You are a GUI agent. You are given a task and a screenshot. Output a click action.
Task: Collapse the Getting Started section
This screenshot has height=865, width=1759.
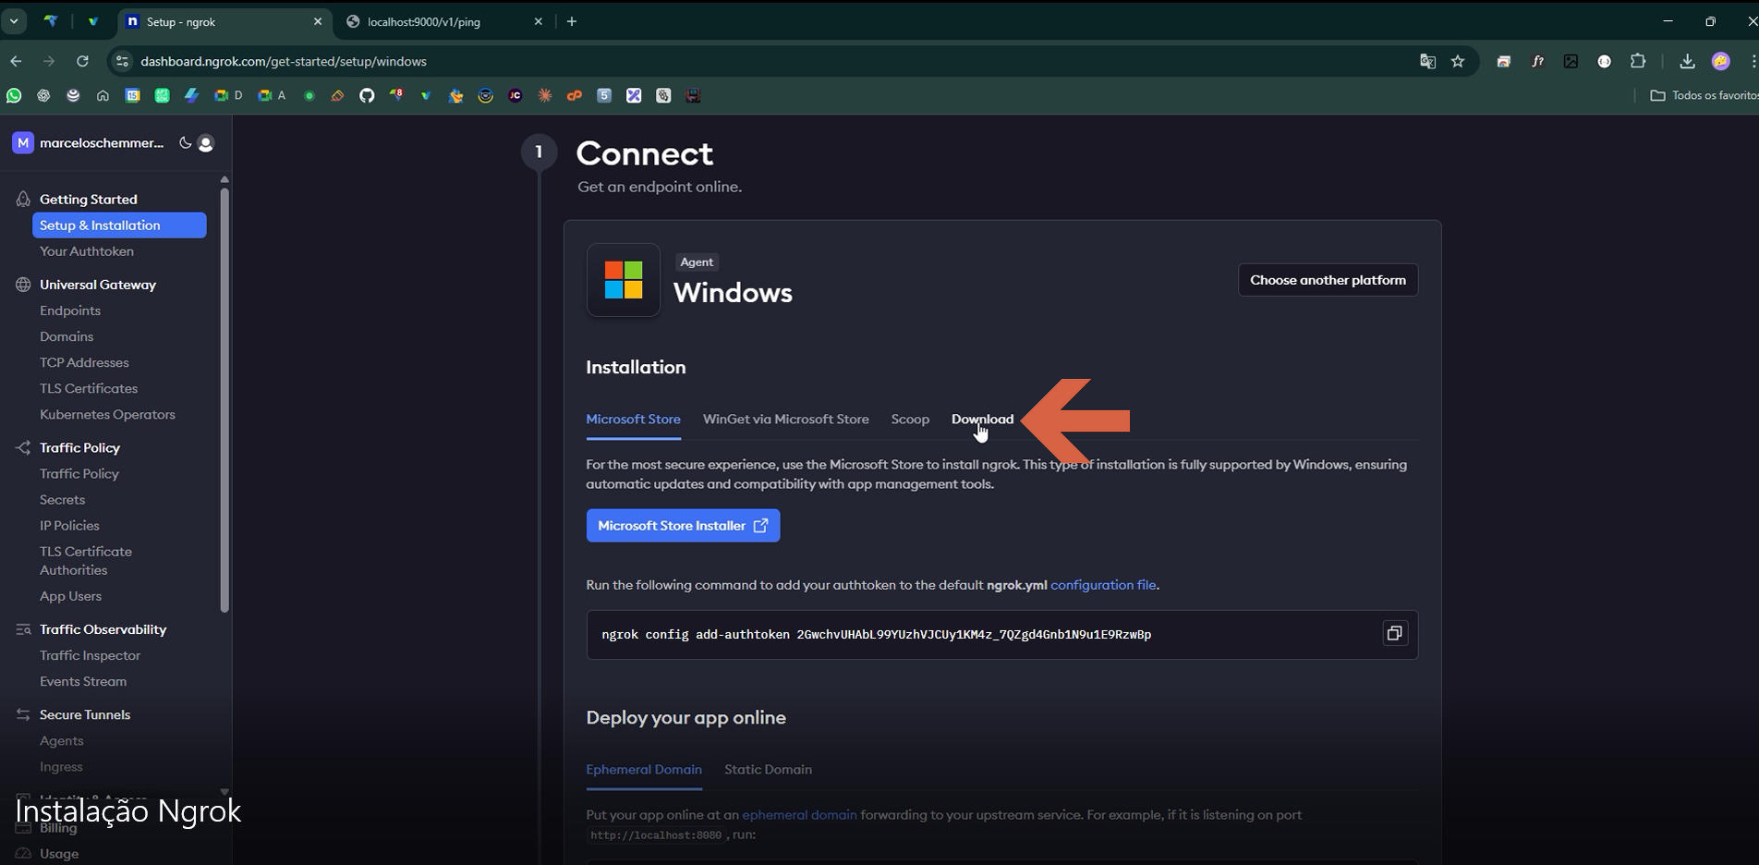click(89, 199)
